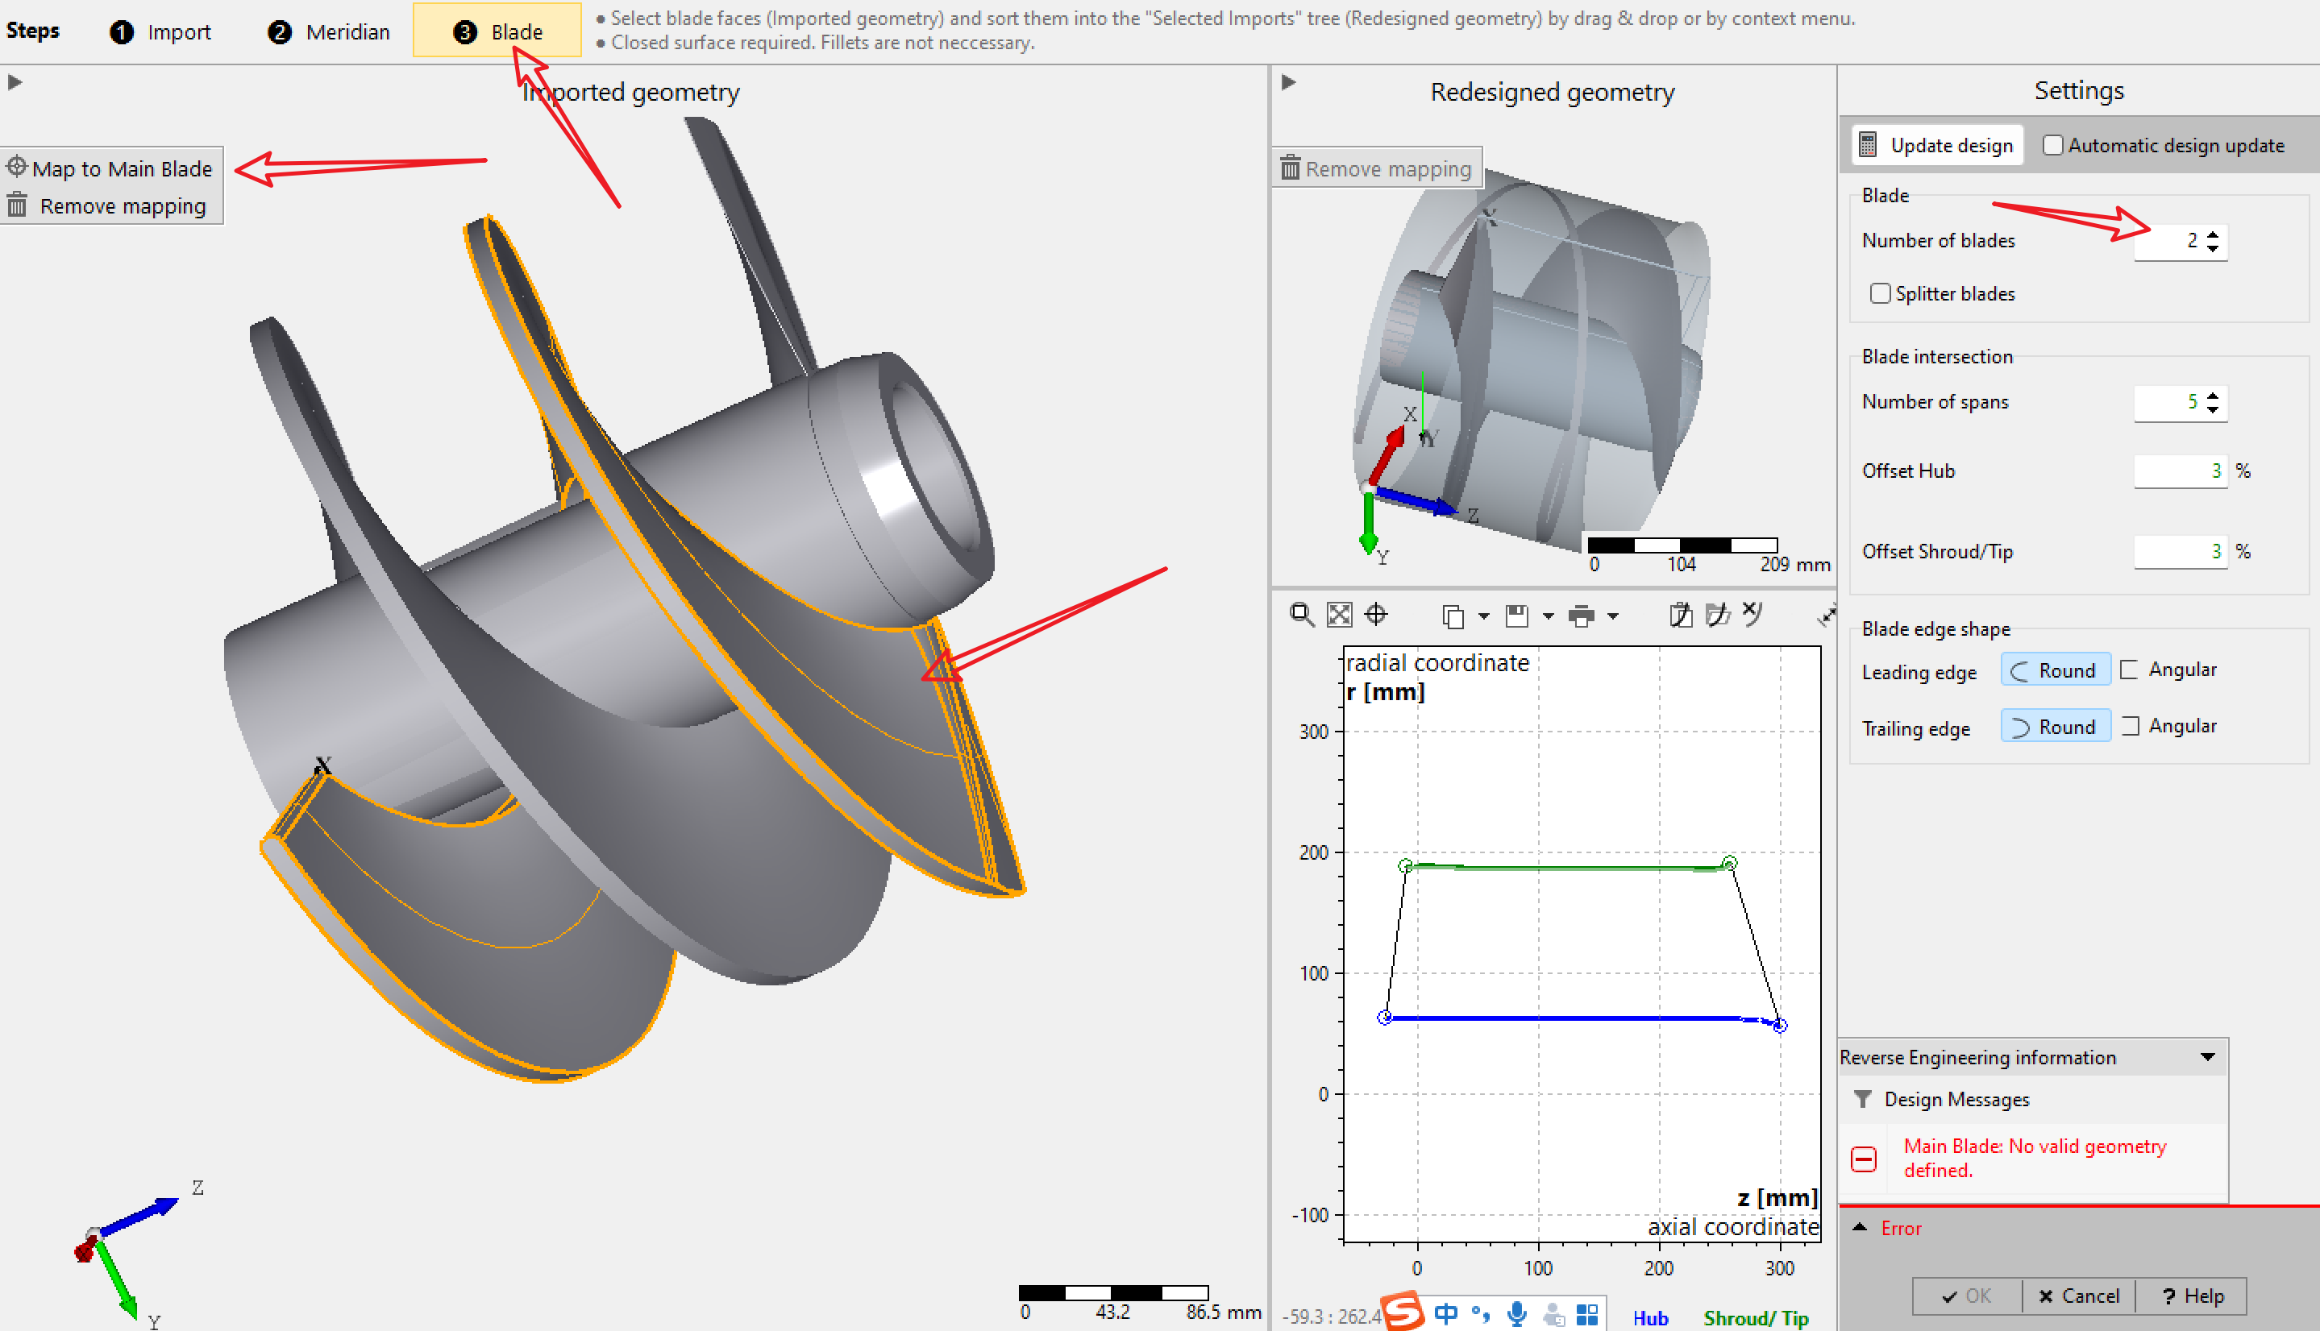Click the paste curve clipboard icon
2320x1331 pixels.
pyautogui.click(x=1681, y=614)
